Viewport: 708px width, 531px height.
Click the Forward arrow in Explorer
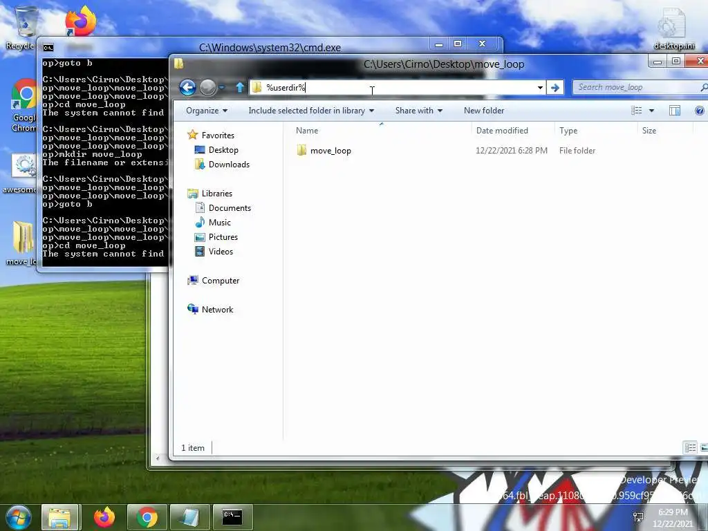coord(207,87)
